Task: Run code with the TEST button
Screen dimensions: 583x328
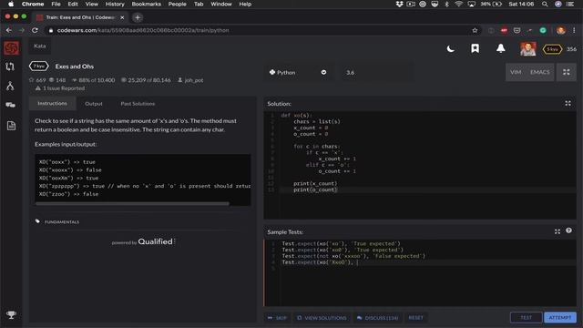Action: [x=526, y=317]
